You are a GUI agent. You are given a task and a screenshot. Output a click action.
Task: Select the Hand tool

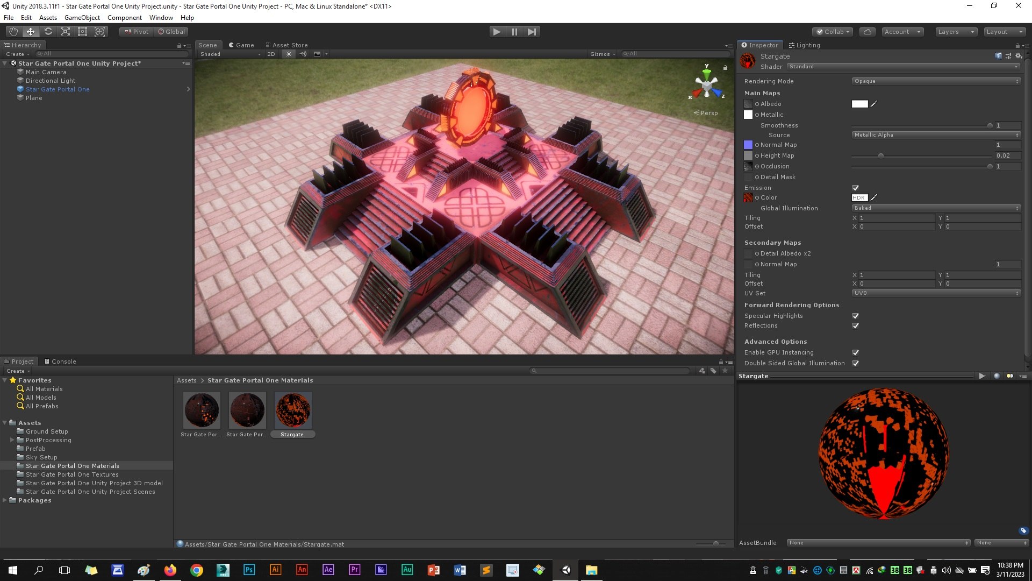13,32
